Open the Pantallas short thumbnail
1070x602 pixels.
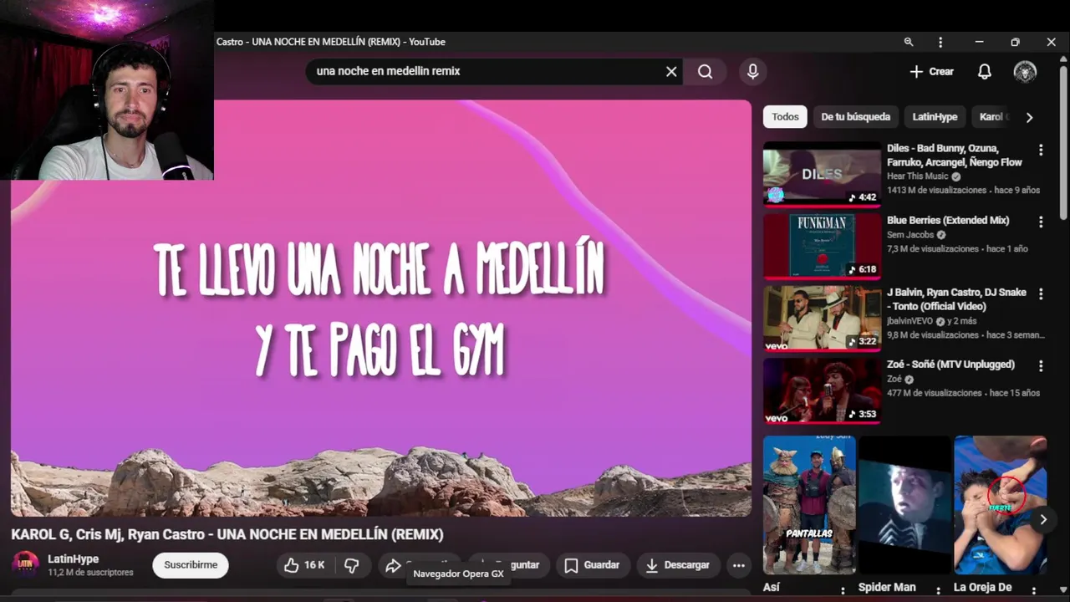tap(809, 505)
